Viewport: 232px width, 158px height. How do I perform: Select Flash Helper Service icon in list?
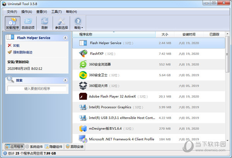(83, 43)
